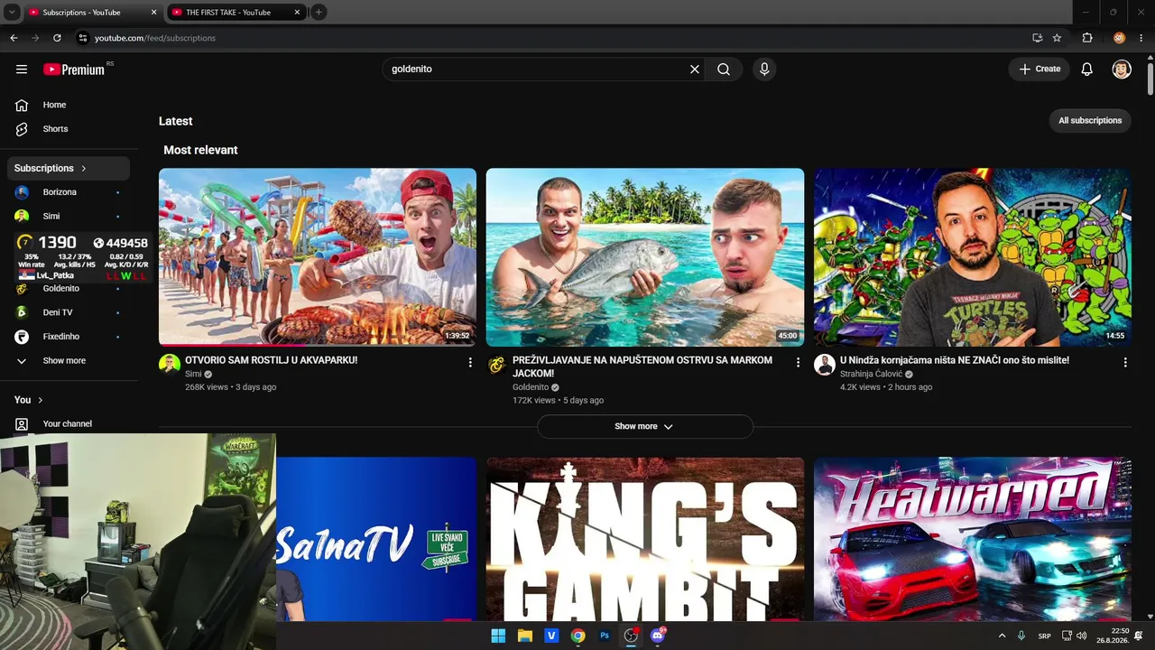Viewport: 1155px width, 650px height.
Task: Open the browser tab search dropdown
Action: pyautogui.click(x=12, y=13)
